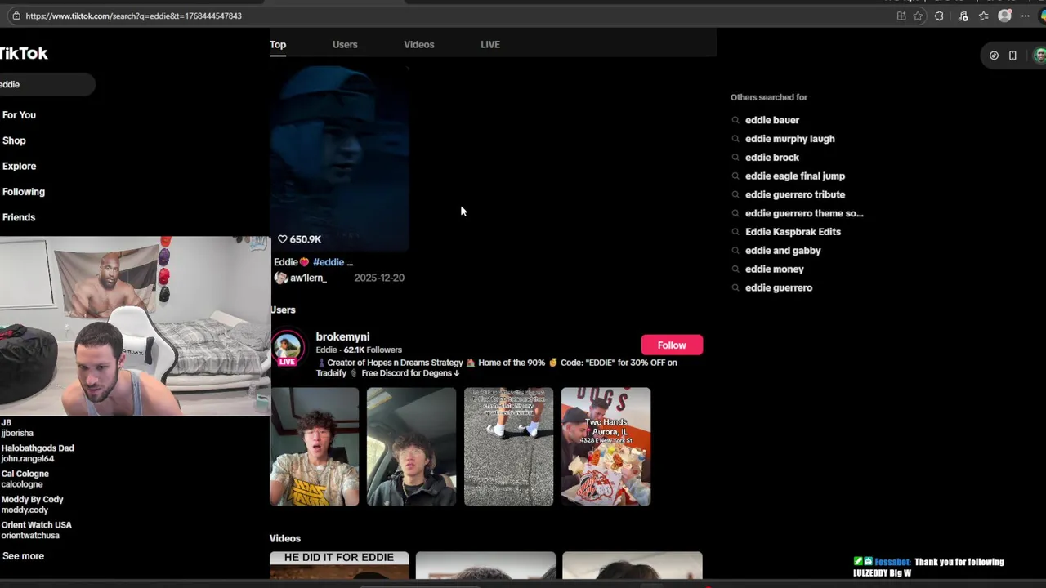Open aw1lern_ author name link
Viewport: 1046px width, 588px height.
coord(308,278)
